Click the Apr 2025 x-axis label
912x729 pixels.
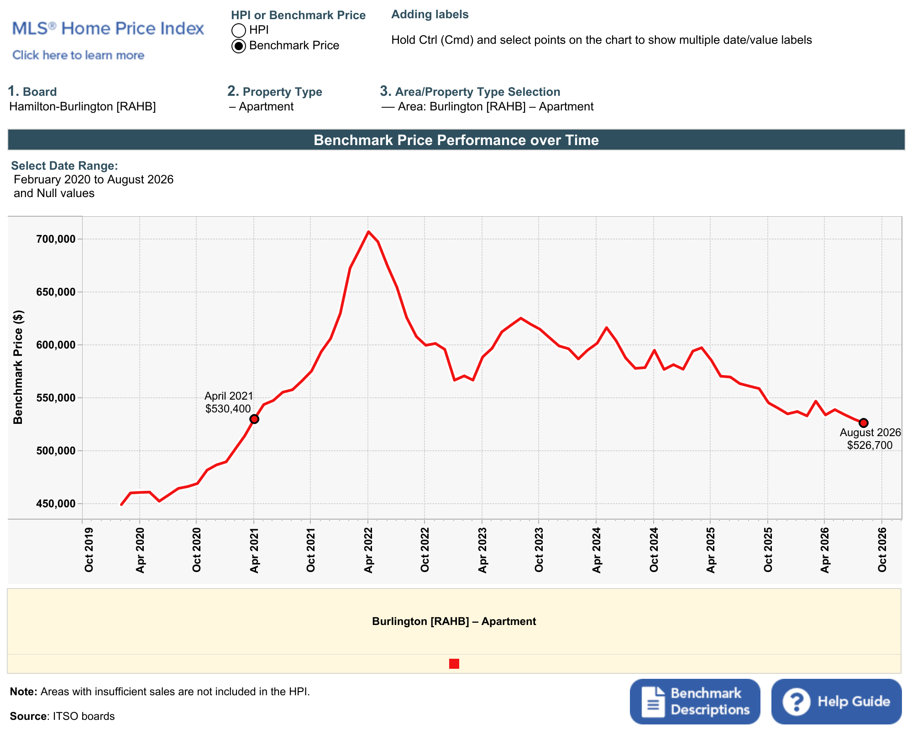click(711, 550)
